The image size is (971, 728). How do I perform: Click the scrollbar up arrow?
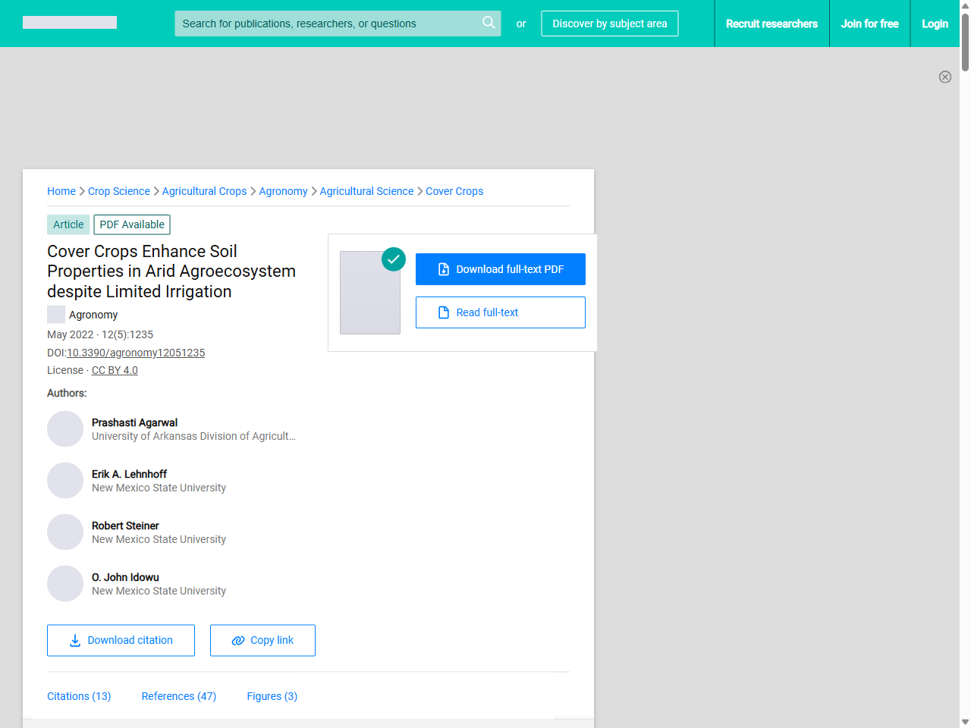pos(965,5)
